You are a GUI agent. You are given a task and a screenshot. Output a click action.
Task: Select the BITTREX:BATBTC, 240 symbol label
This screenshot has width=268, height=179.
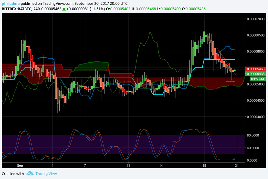coord(21,9)
